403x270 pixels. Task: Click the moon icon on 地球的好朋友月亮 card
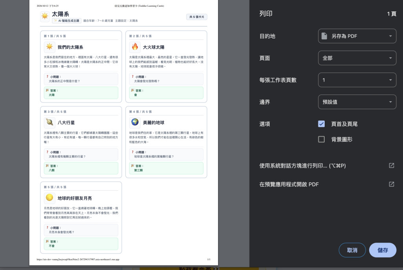(49, 198)
